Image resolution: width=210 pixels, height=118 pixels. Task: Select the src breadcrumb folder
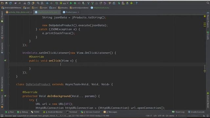[x=35, y=8]
